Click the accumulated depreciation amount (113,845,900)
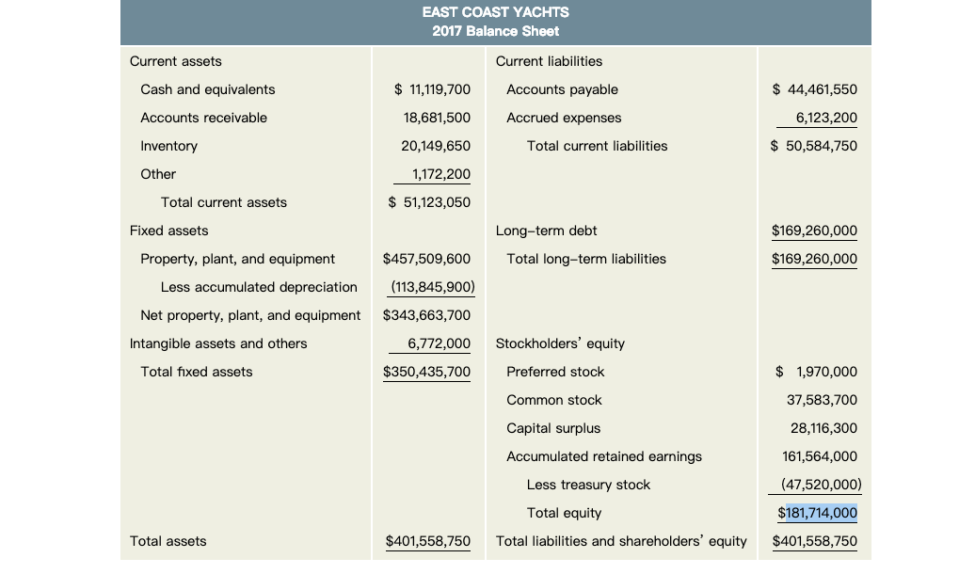This screenshot has width=959, height=574. pyautogui.click(x=432, y=287)
